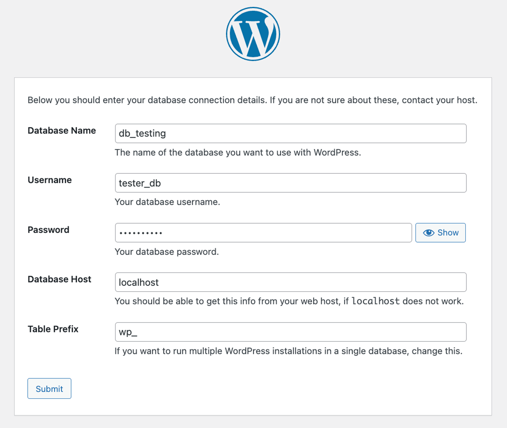
Task: Click the WordPress logo at the top
Action: 253,34
